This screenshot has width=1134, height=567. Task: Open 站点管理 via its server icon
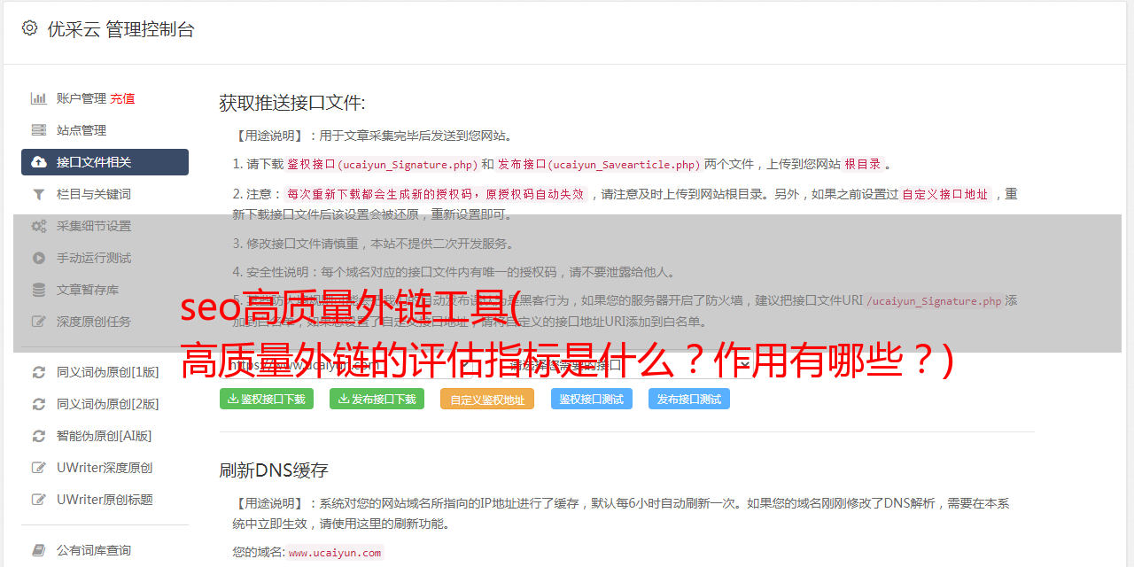(x=39, y=130)
